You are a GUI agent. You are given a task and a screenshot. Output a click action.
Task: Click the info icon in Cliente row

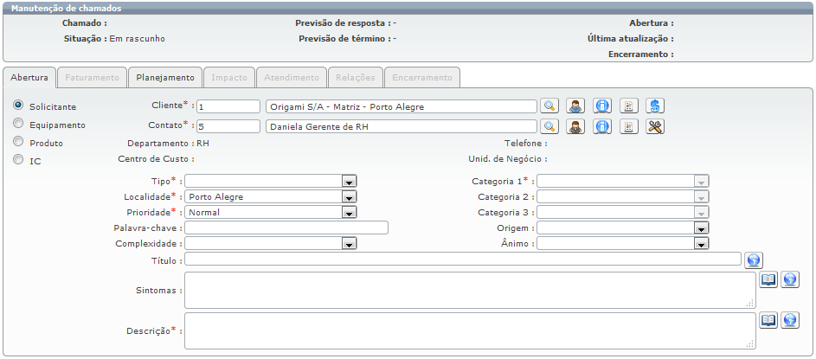click(602, 106)
